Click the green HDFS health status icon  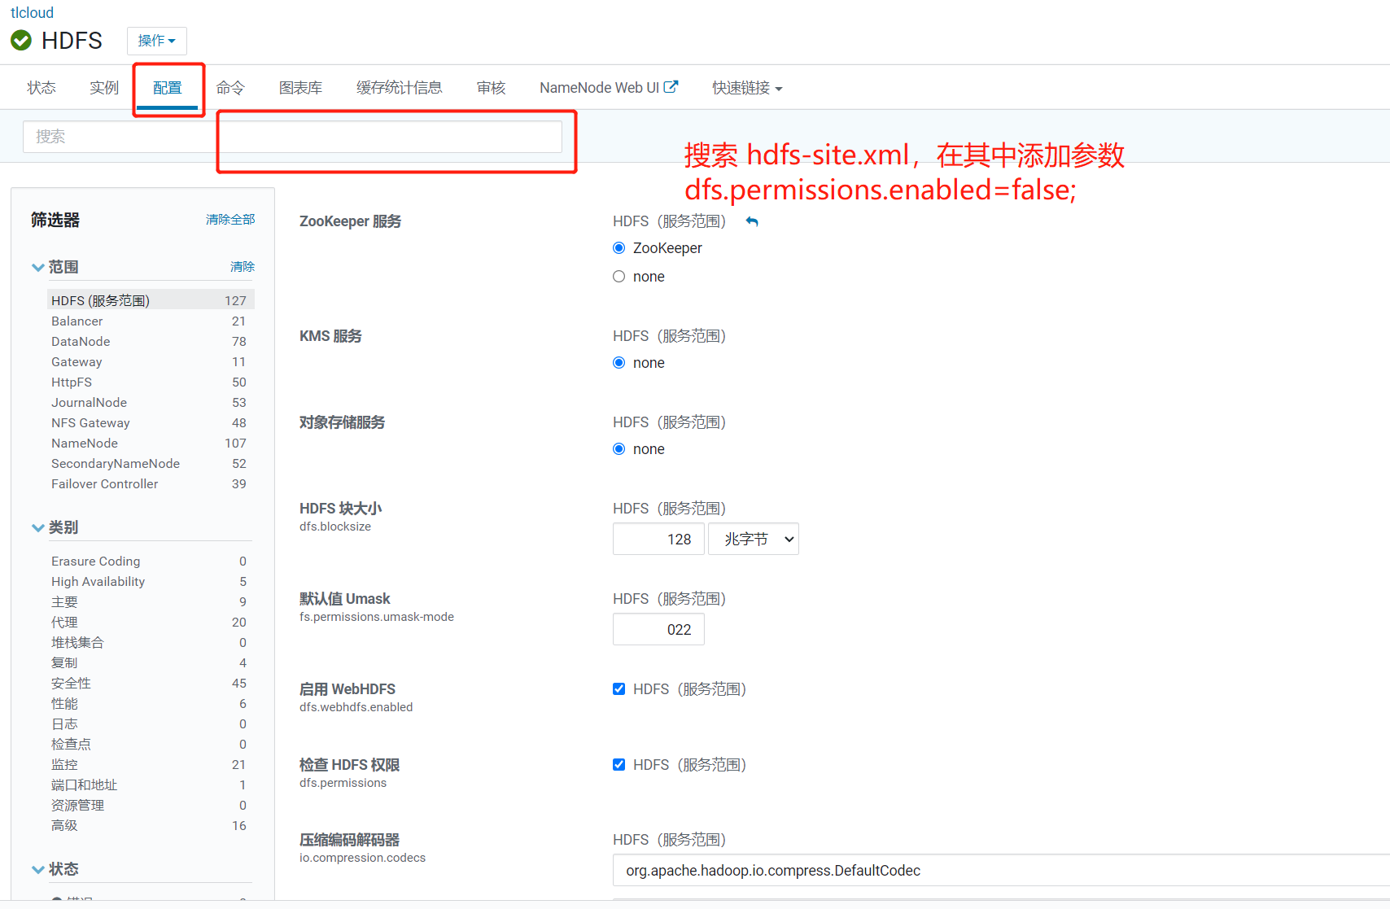(x=20, y=40)
